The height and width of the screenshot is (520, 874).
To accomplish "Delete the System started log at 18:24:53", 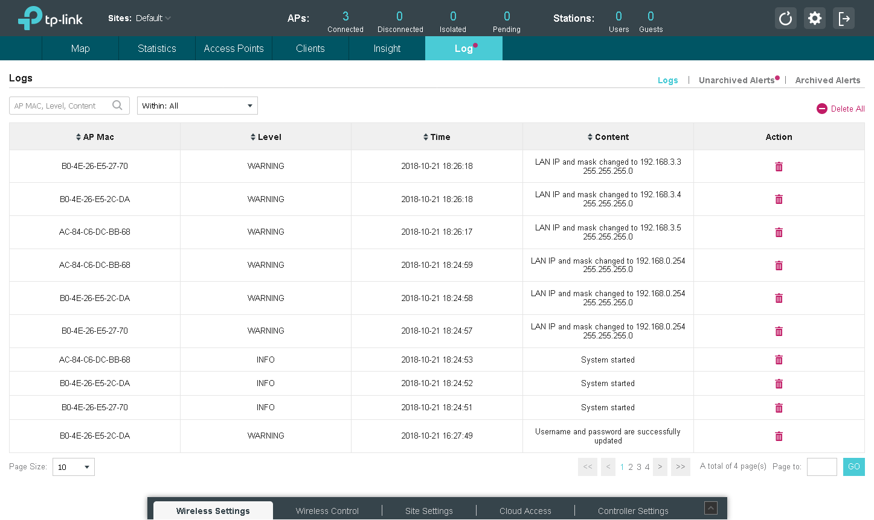I will click(x=779, y=360).
